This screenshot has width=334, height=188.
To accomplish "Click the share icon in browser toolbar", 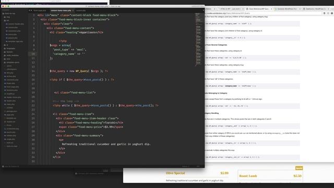I will coord(325,13).
